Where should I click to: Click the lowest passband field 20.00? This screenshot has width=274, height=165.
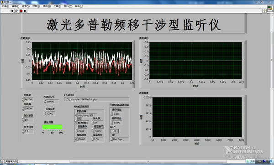[x=82, y=131]
